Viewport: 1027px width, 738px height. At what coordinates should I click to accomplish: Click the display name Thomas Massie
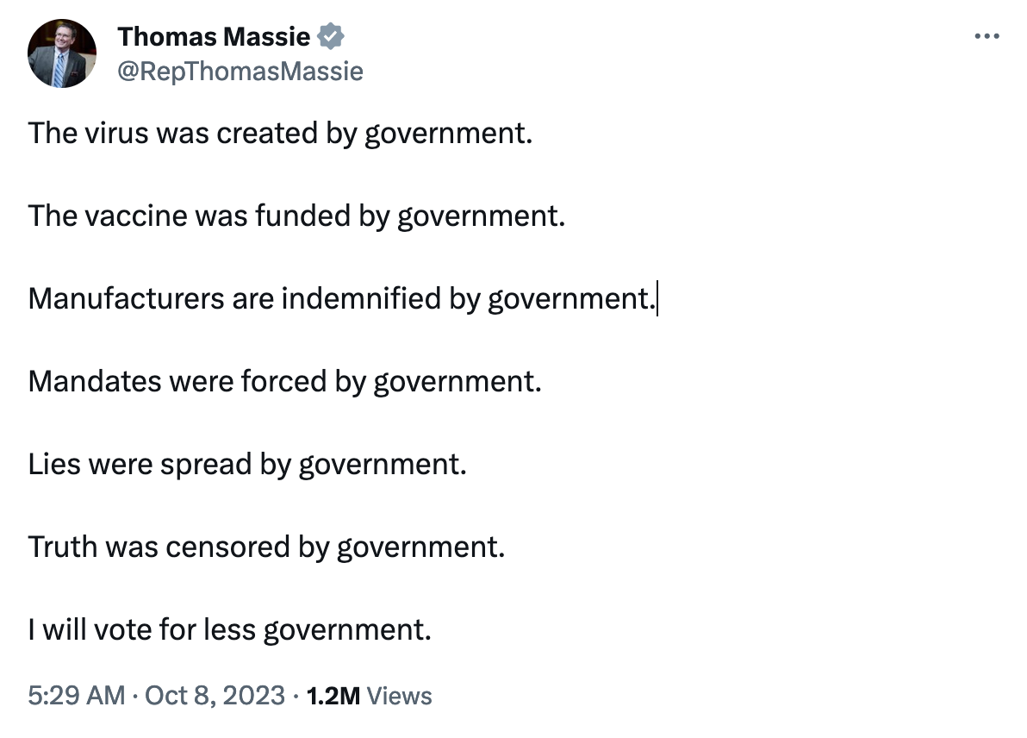pyautogui.click(x=214, y=37)
